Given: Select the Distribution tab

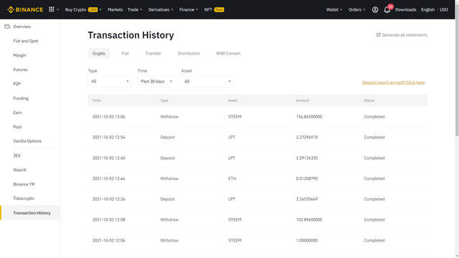Looking at the screenshot, I should [189, 53].
